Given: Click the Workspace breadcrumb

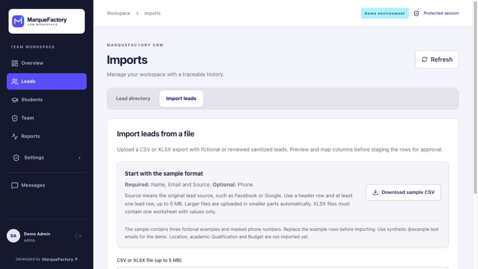Looking at the screenshot, I should click(118, 13).
